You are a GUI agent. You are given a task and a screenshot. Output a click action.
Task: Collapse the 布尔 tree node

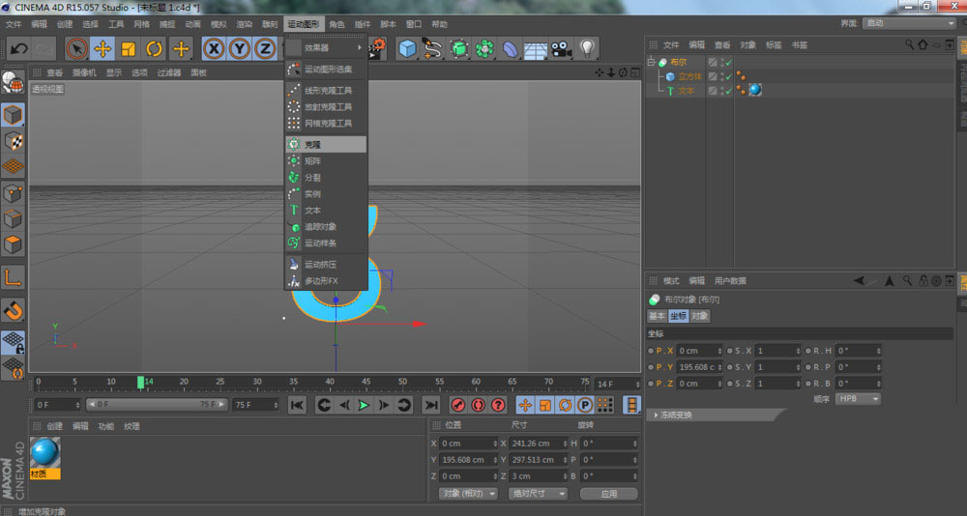[651, 62]
